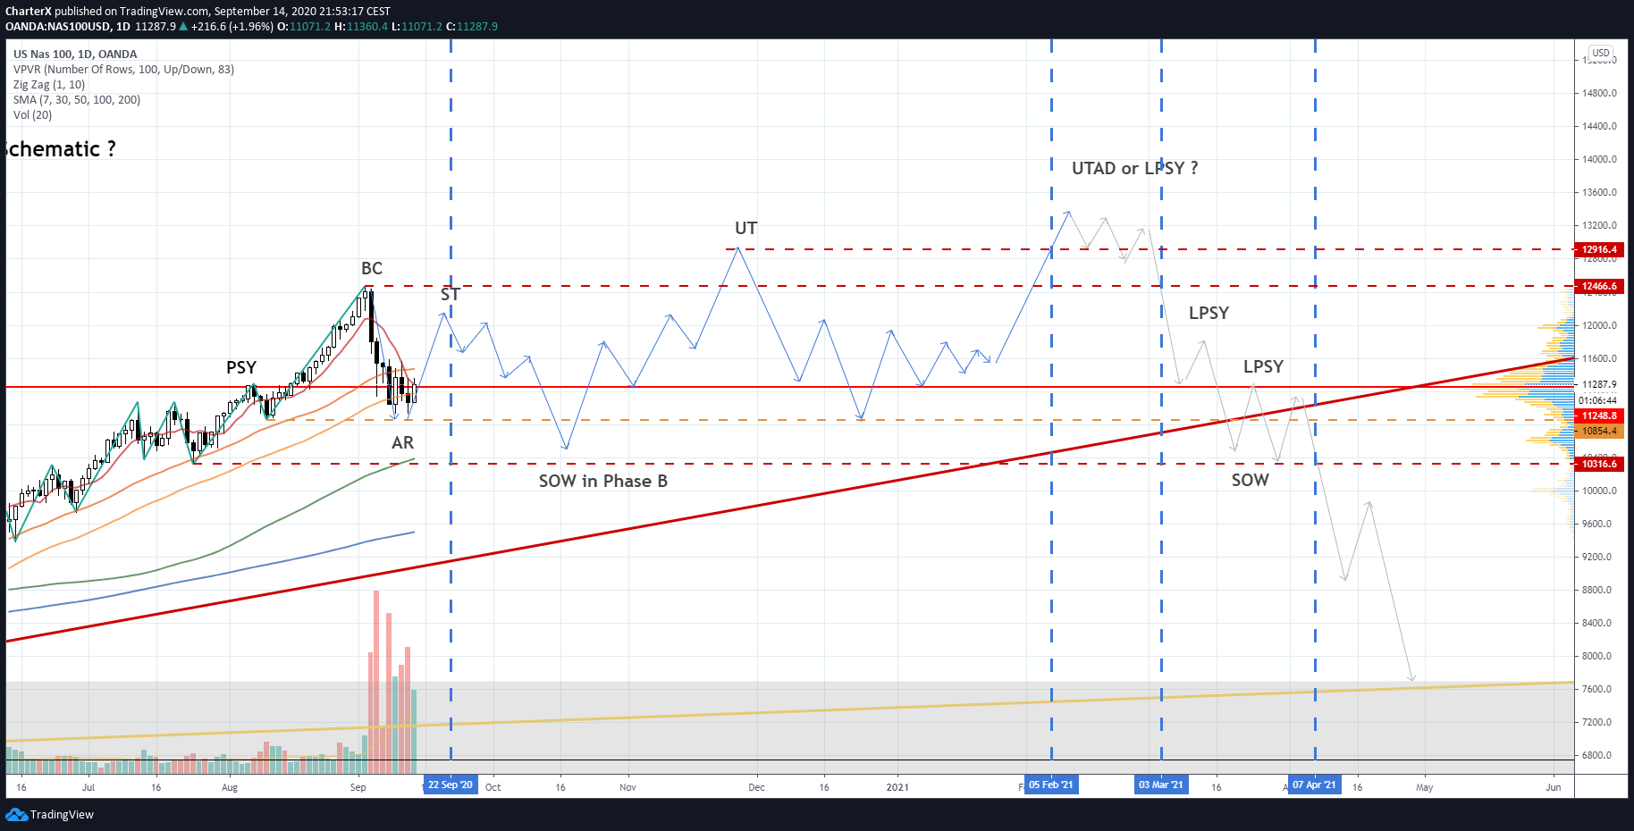Select the PSY chart annotation
This screenshot has height=831, width=1634.
(x=241, y=368)
